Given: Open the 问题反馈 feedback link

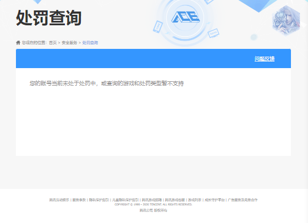Looking at the screenshot, I should point(265,59).
